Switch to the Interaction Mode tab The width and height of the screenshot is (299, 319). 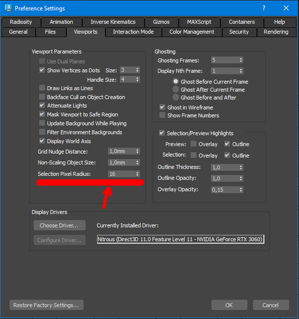click(133, 32)
